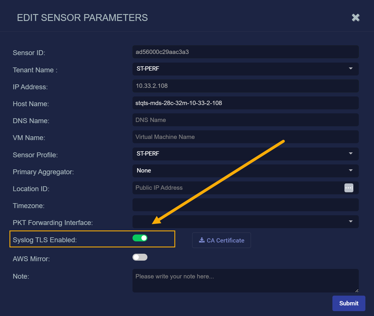374x316 pixels.
Task: Select the VM Name text box
Action: coord(246,137)
